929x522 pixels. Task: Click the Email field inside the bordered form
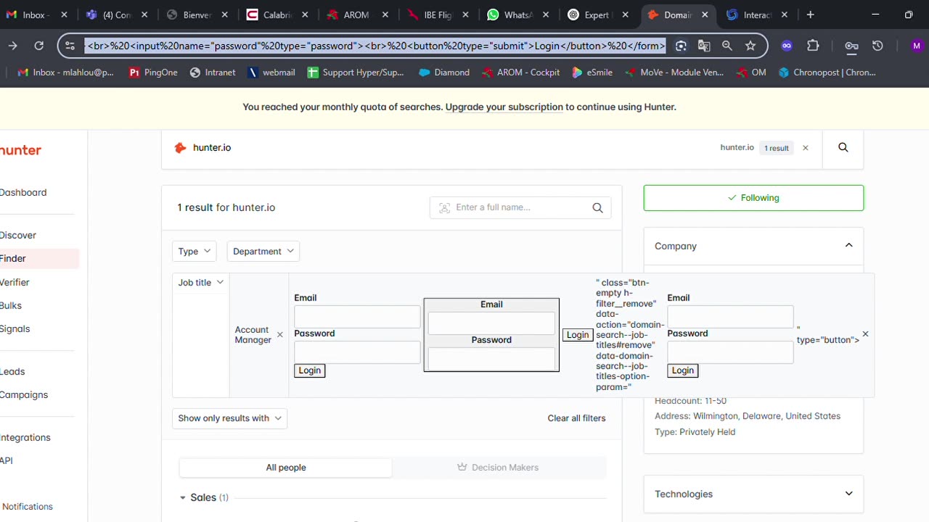[x=491, y=323]
